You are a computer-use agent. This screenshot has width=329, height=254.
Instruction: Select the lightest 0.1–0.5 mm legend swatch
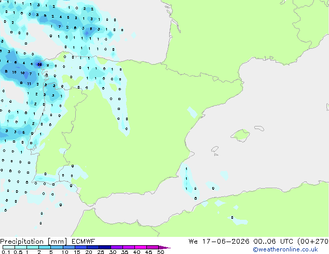tap(9, 247)
